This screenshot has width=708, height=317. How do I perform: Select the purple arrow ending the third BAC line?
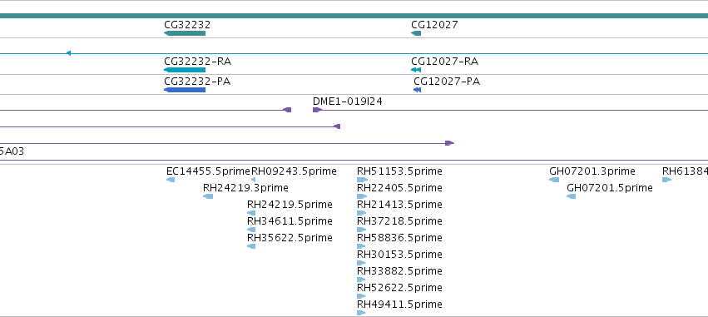pyautogui.click(x=450, y=143)
